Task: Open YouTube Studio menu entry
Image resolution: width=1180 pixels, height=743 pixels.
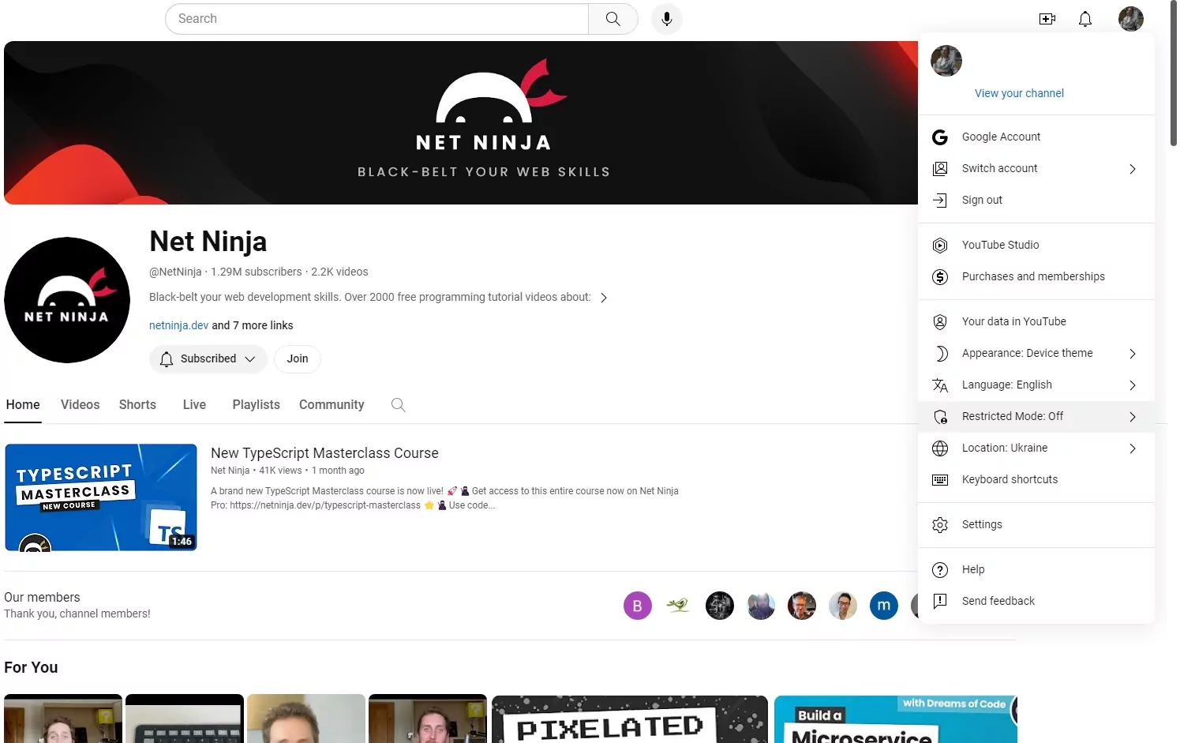Action: click(x=1036, y=246)
